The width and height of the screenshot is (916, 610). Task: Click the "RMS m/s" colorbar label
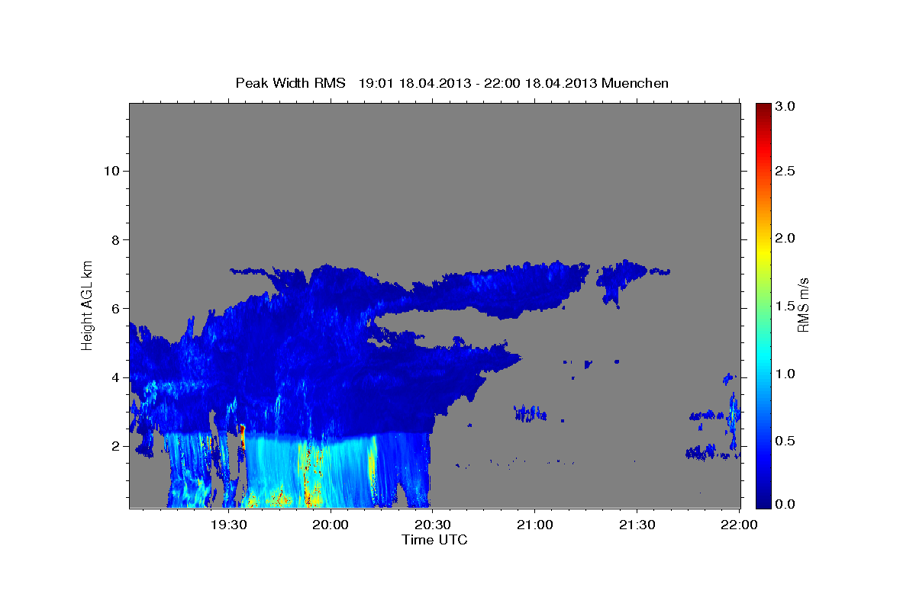pyautogui.click(x=802, y=305)
